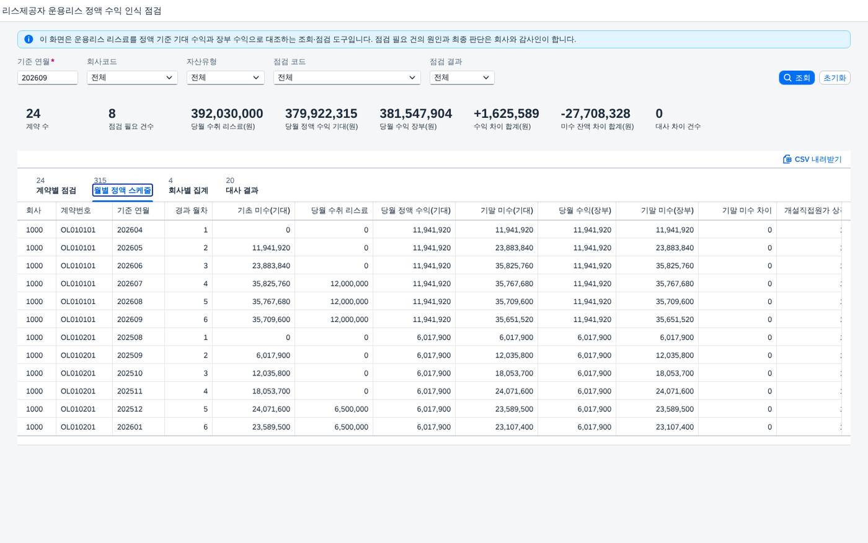The width and height of the screenshot is (868, 543).
Task: Click OL010201 in the 202508 row
Action: [78, 338]
